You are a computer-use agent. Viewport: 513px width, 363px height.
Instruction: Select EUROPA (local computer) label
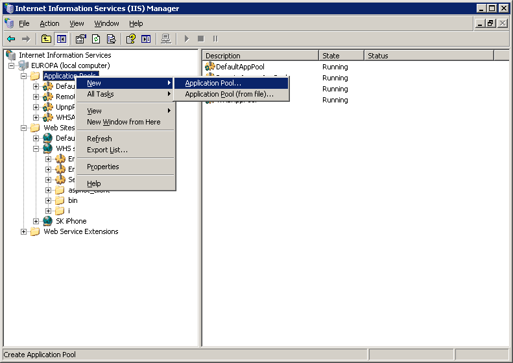70,65
